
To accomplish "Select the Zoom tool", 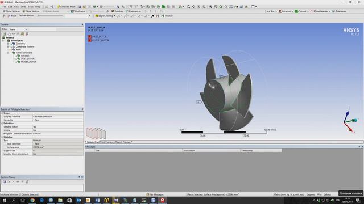I will coord(199,7).
